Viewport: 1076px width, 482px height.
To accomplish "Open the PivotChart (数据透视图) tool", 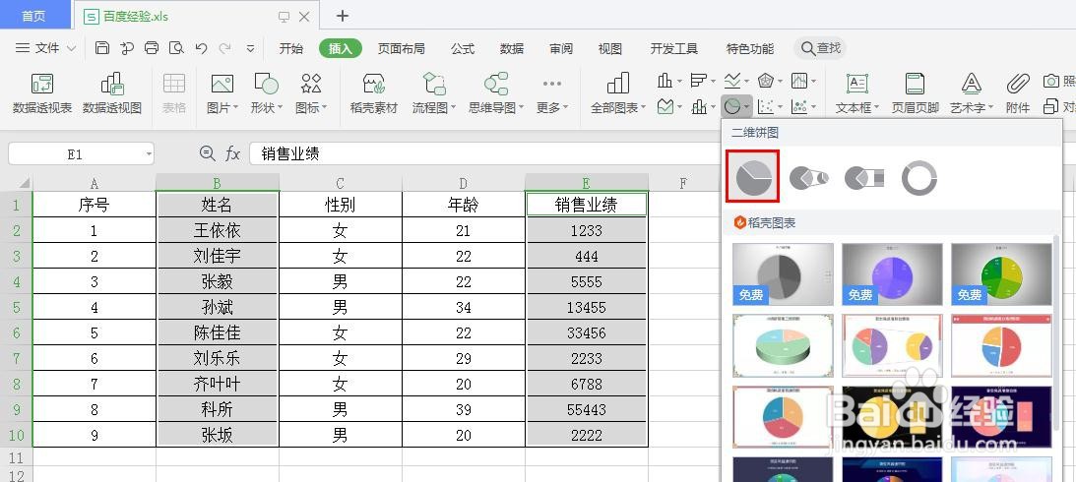I will click(112, 92).
